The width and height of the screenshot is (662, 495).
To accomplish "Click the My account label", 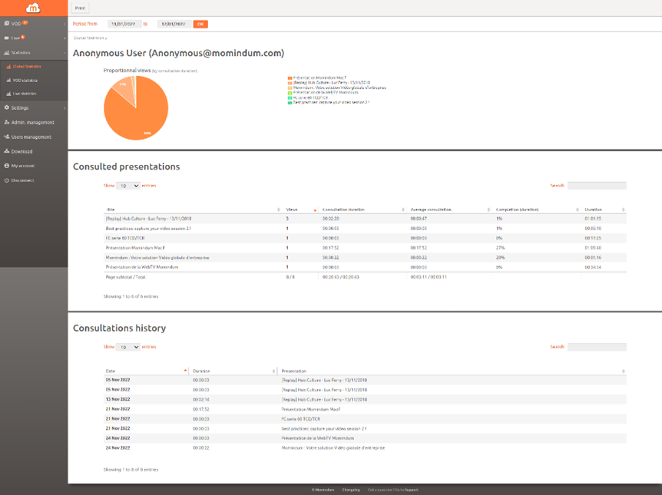I will (x=23, y=166).
